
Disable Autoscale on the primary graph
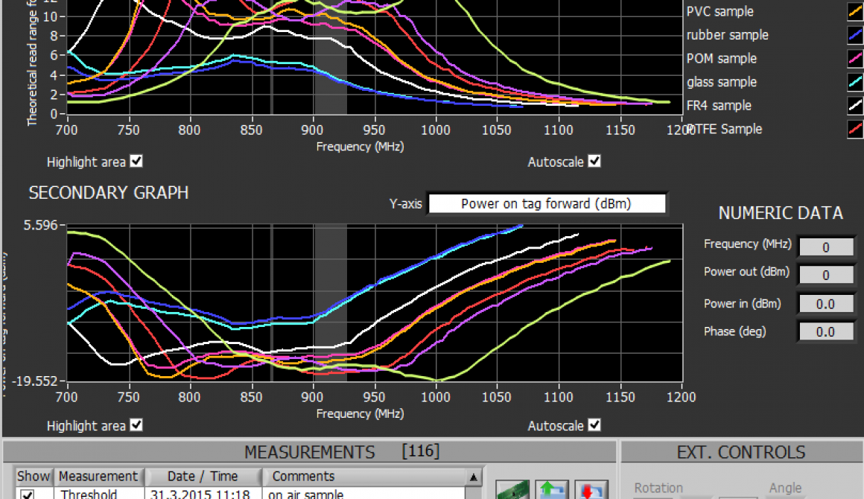pos(594,162)
